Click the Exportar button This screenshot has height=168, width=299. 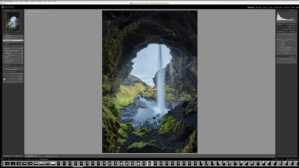(x=18, y=156)
